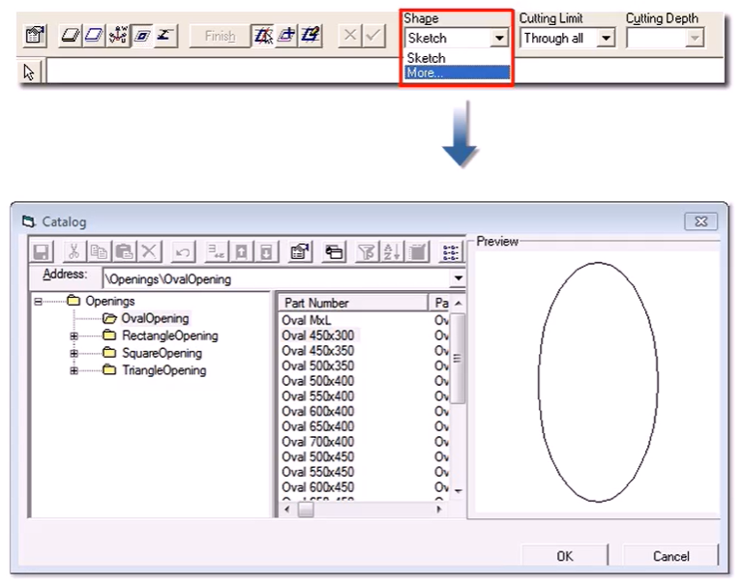Image resolution: width=743 pixels, height=584 pixels.
Task: Expand the RectangleOpening tree folder
Action: point(74,336)
